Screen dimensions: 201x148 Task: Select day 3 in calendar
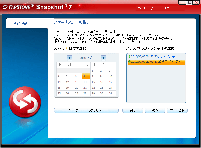pos(112,71)
